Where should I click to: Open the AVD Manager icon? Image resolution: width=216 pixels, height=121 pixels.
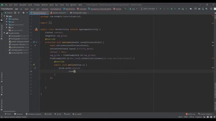[203, 9]
